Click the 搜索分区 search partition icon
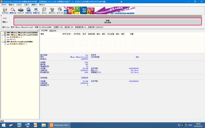Image resolution: width=205 pixels, height=128 pixels. pos(13,11)
